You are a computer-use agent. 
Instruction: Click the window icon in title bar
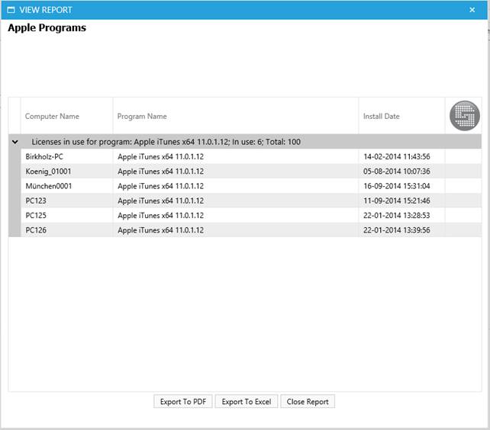pyautogui.click(x=11, y=10)
